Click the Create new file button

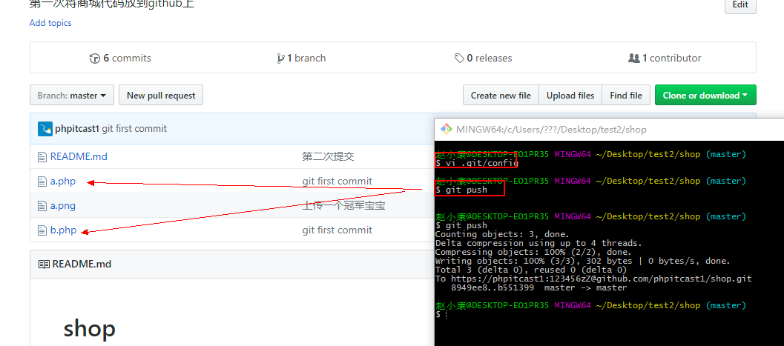point(501,96)
